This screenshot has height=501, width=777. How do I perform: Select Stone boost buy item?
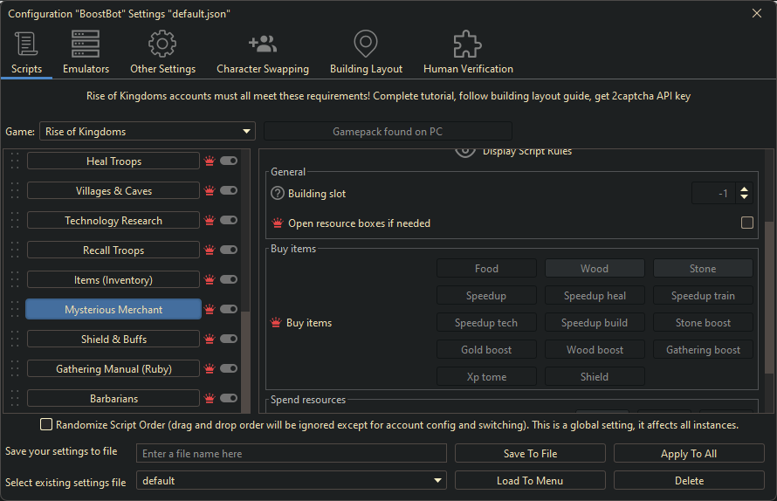703,323
